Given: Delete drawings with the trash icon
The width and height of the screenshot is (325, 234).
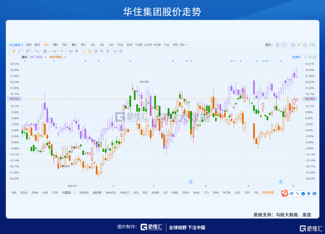Looking at the screenshot, I should point(107,51).
